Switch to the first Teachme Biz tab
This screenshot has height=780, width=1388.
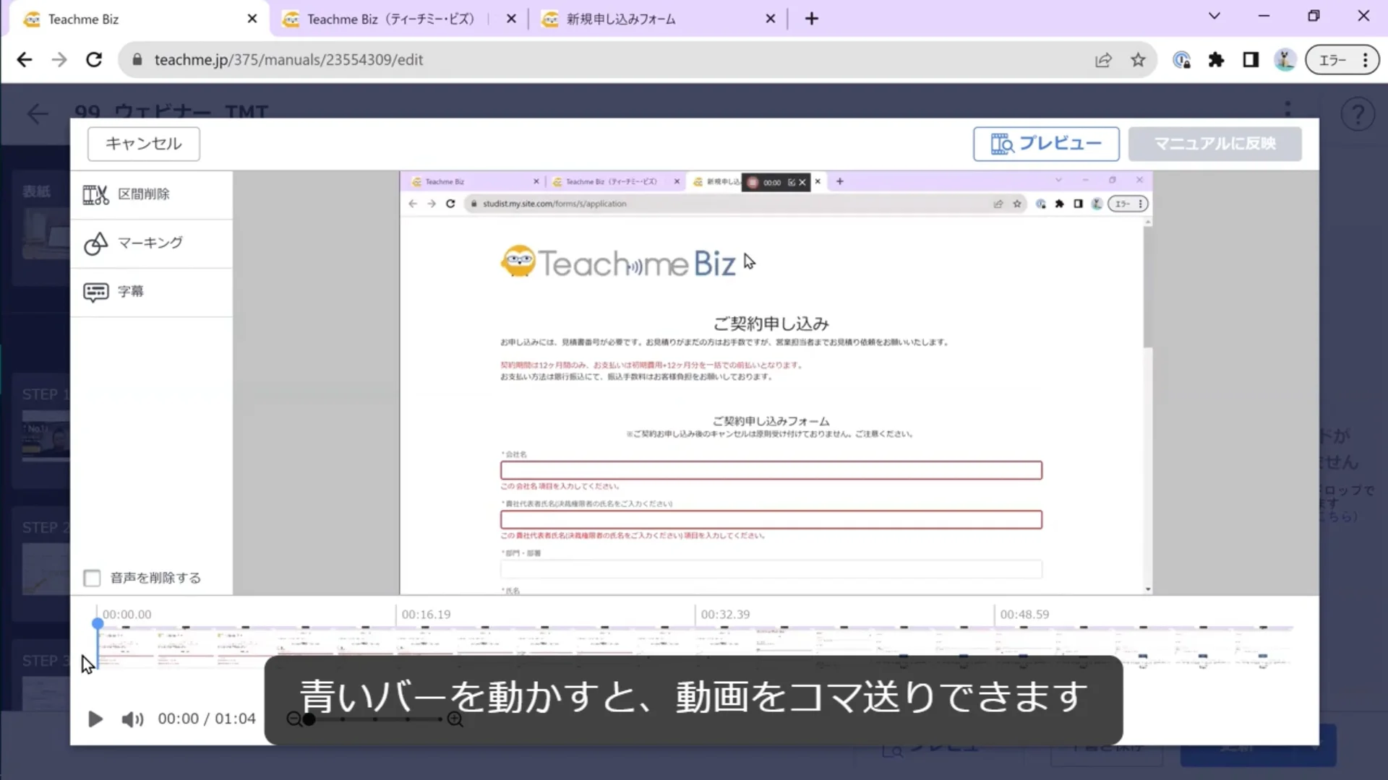(137, 19)
